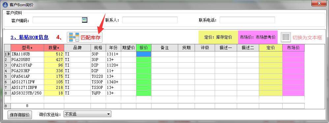Select row header number 8
Screen dimensions: 329x123
pos(7,93)
